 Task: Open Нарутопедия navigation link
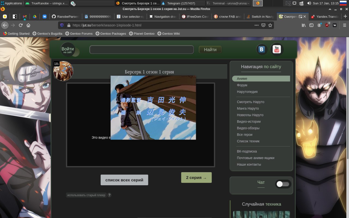247,92
